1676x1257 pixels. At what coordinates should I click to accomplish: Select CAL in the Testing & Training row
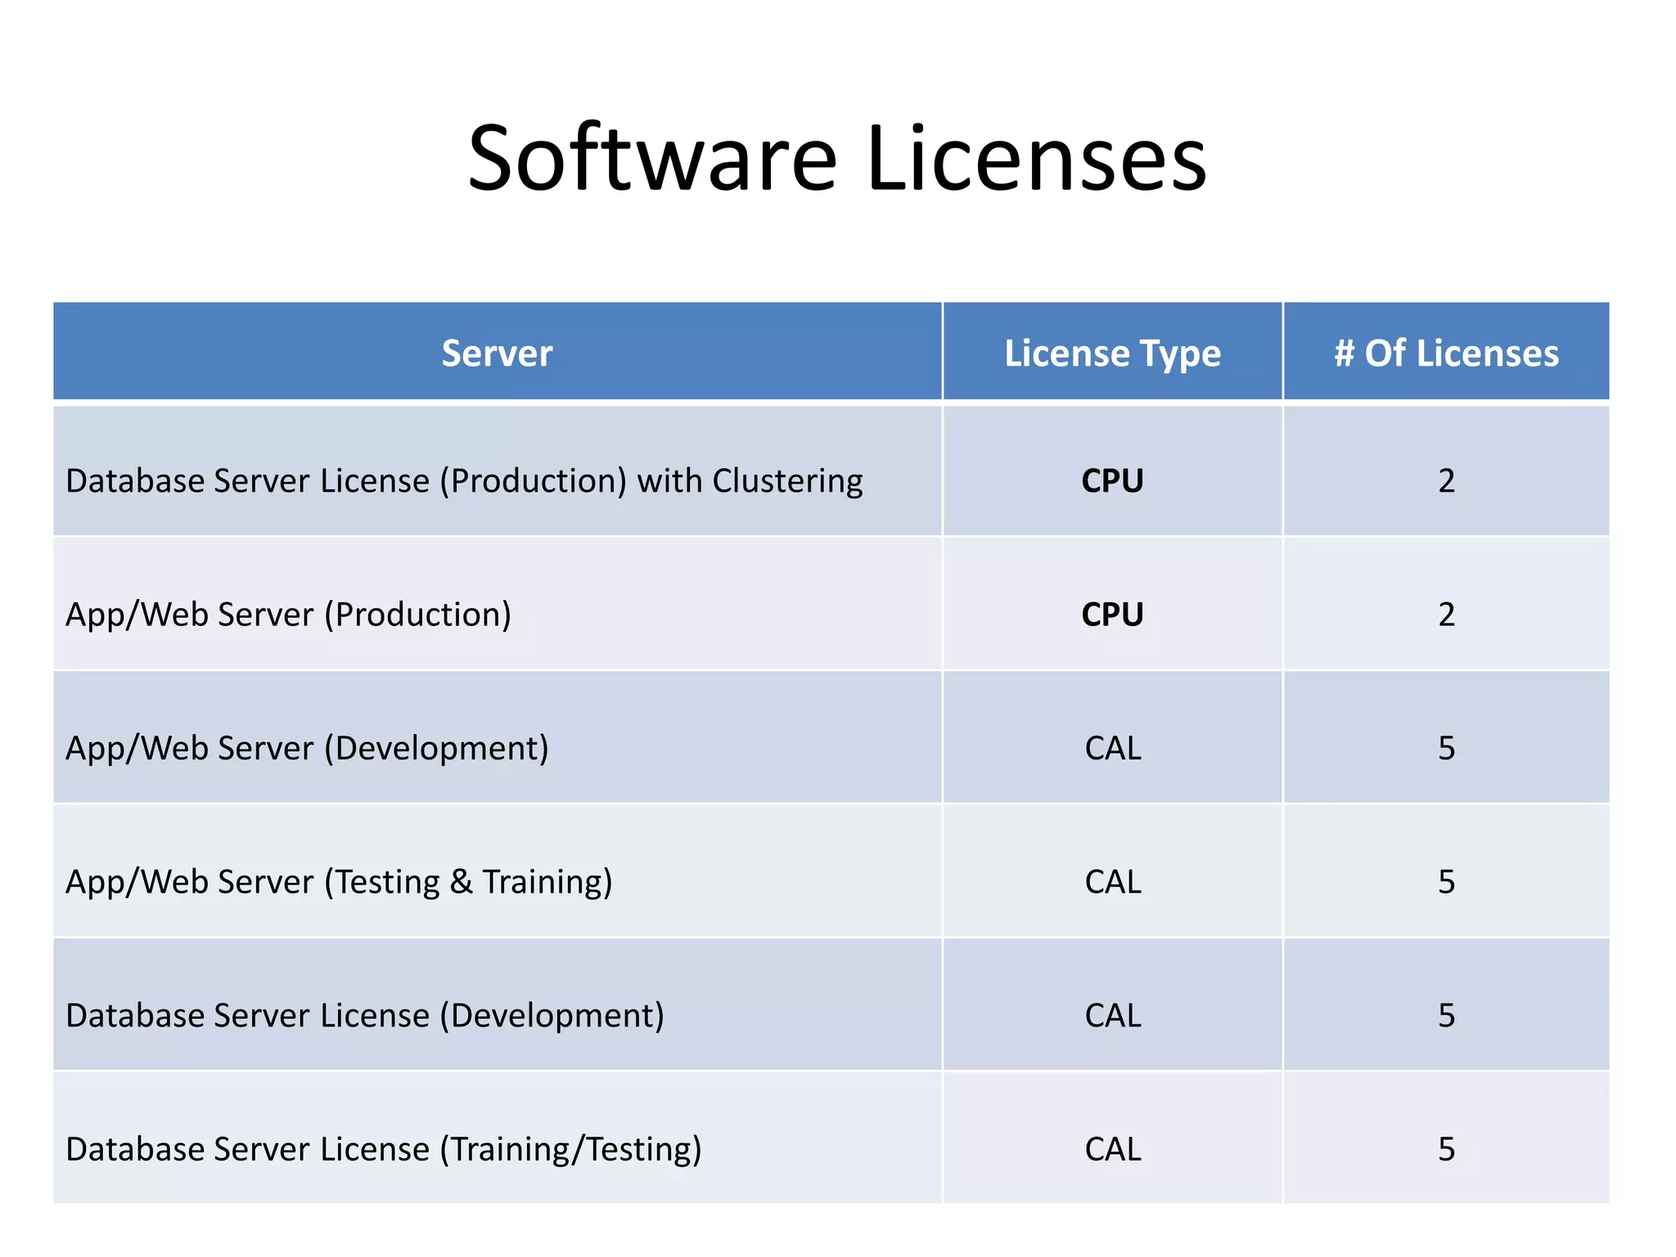1112,881
